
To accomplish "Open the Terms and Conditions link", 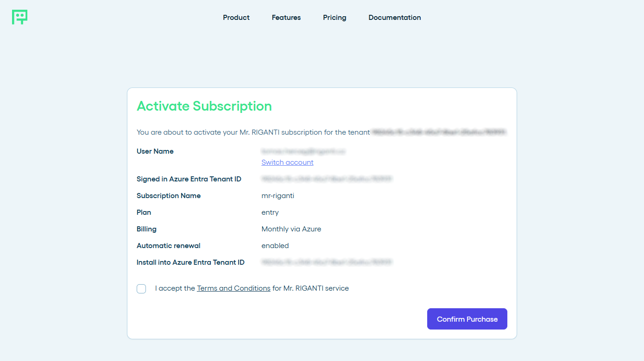I will [x=234, y=288].
